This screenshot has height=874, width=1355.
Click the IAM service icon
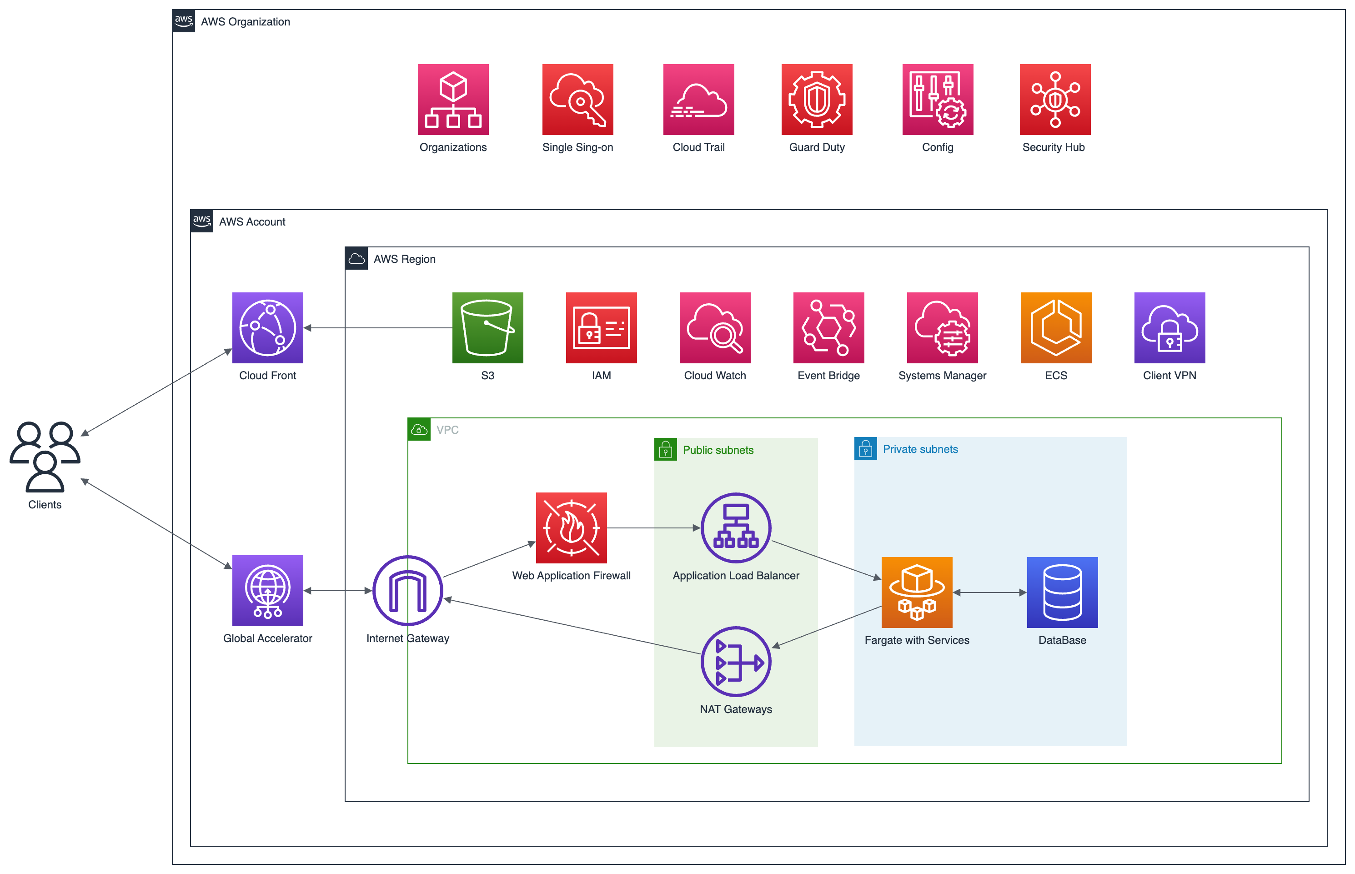click(x=601, y=327)
